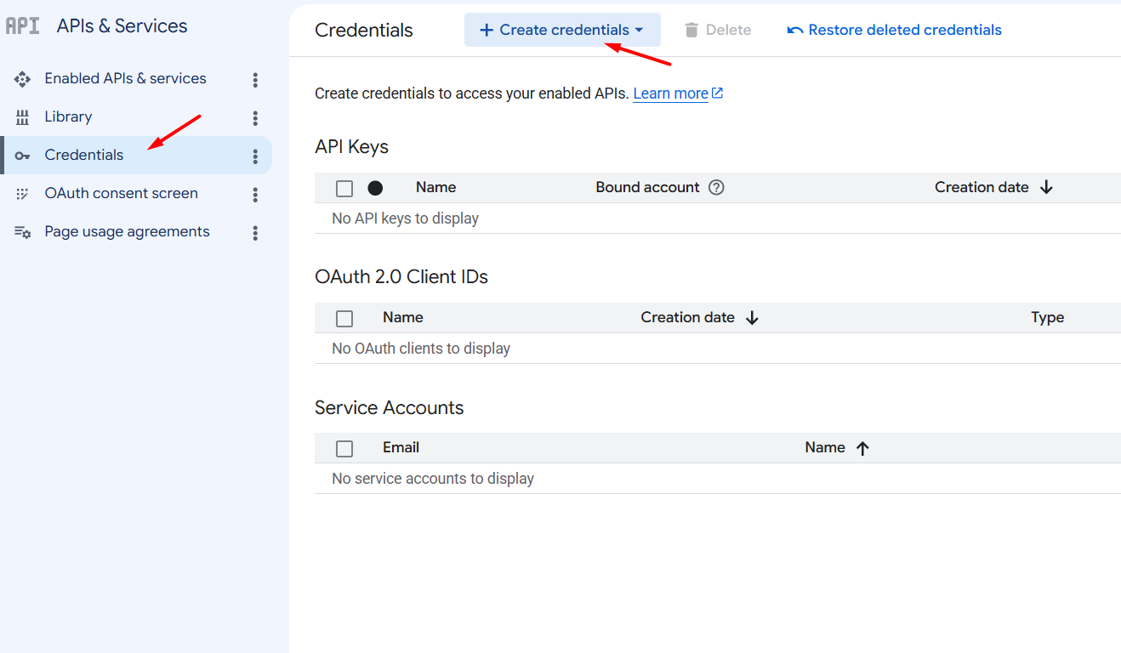This screenshot has height=653, width=1121.
Task: Open the Create credentials dropdown arrow
Action: 639,31
